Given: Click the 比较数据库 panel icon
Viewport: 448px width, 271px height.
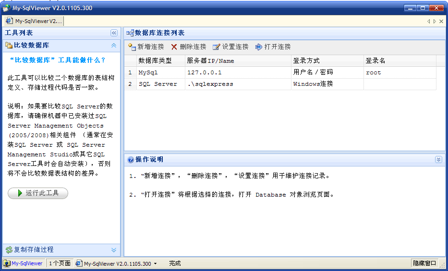Looking at the screenshot, I should 9,46.
